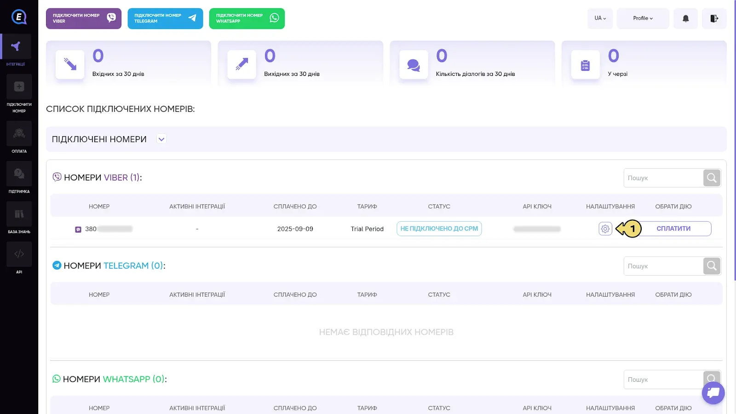Image resolution: width=736 pixels, height=414 pixels.
Task: Open notifications bell
Action: (685, 18)
